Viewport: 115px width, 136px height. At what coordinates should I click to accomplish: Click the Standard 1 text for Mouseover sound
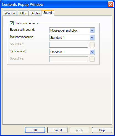point(57,38)
